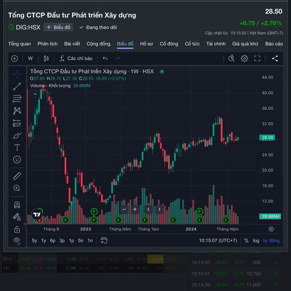Open the Tài chính tab
This screenshot has height=291, width=291.
[x=216, y=44]
